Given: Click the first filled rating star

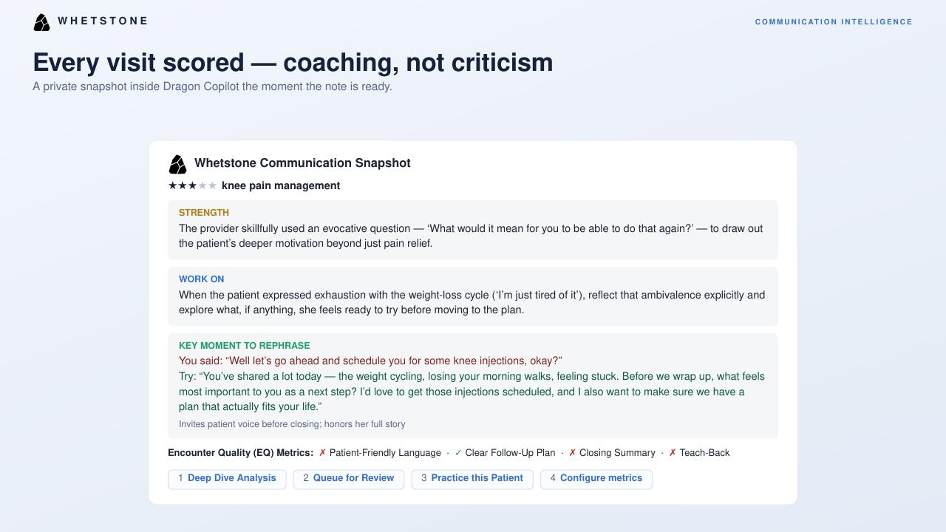Looking at the screenshot, I should tap(173, 185).
